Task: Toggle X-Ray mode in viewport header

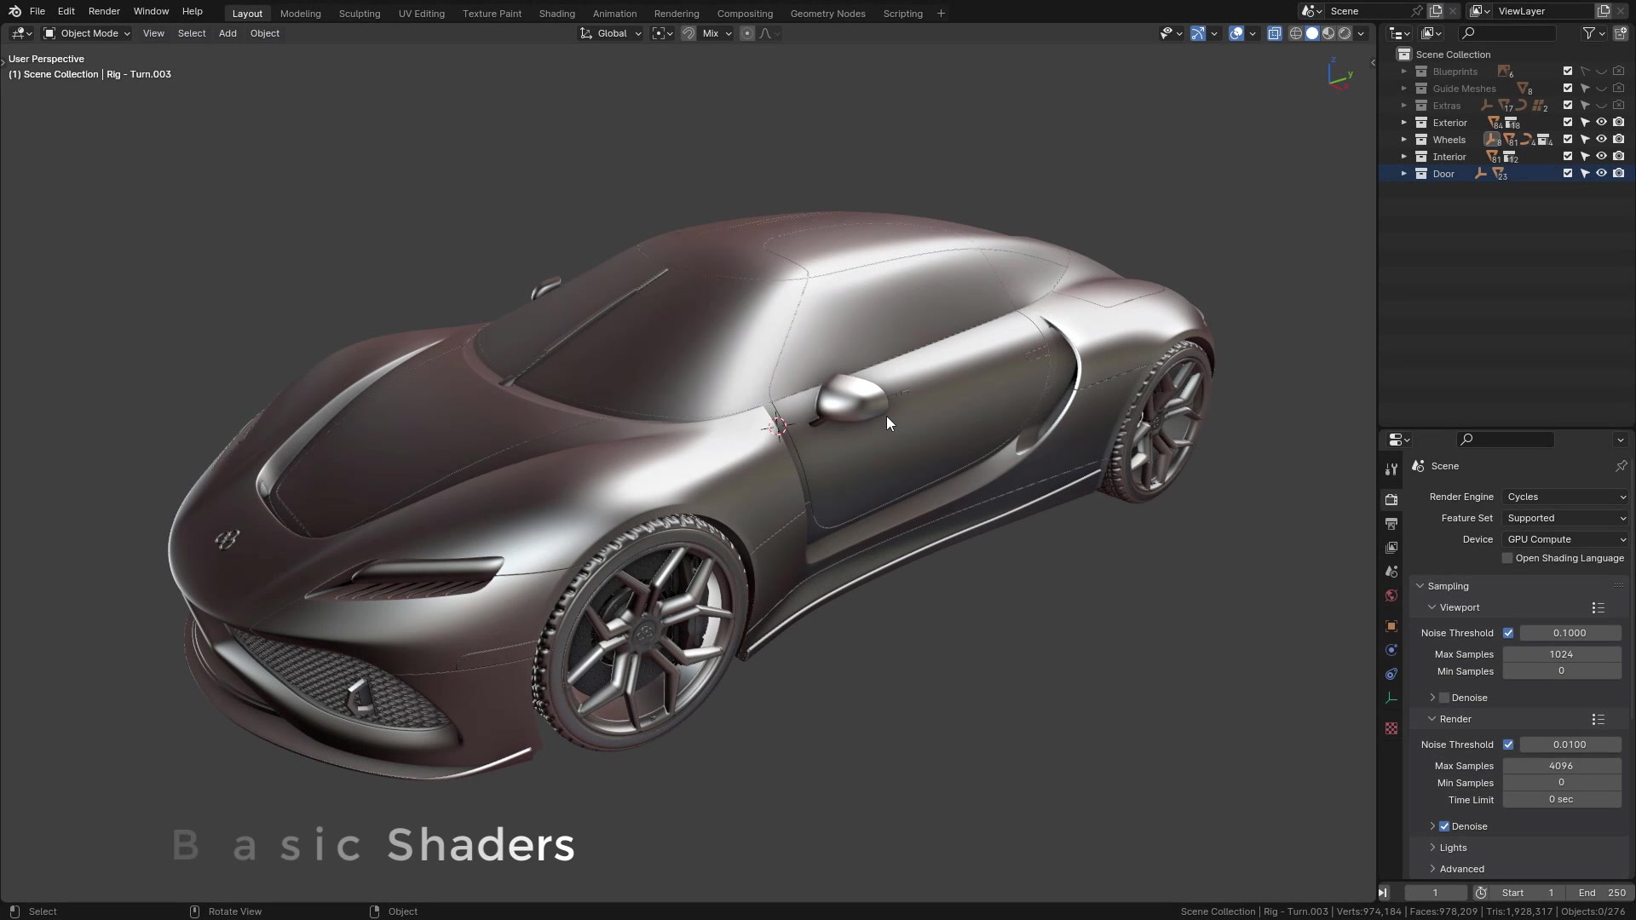Action: point(1274,33)
